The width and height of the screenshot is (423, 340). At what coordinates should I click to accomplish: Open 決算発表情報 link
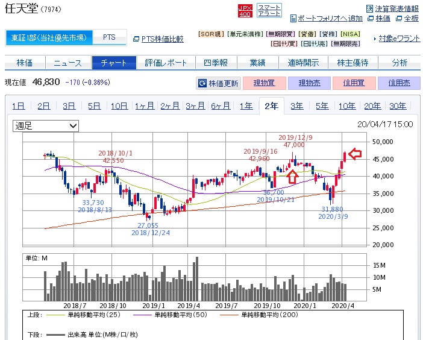click(396, 9)
